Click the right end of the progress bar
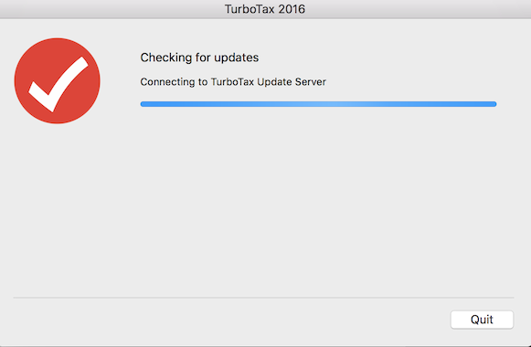Image resolution: width=531 pixels, height=347 pixels. pyautogui.click(x=494, y=104)
